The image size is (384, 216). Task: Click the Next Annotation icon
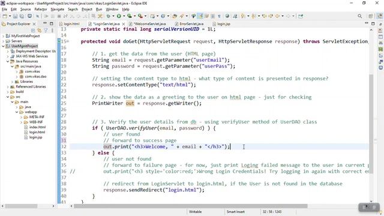pos(242,16)
